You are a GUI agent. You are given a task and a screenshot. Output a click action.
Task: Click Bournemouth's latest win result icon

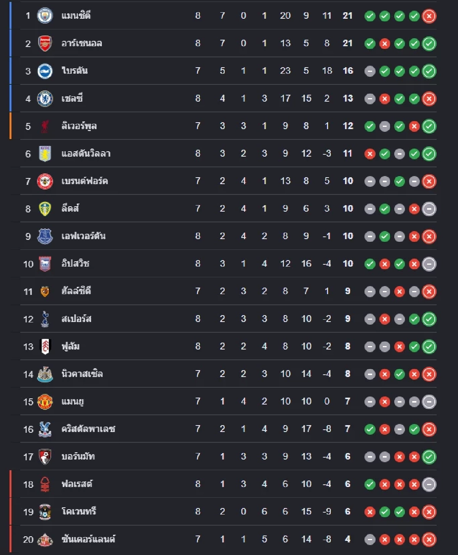click(x=429, y=457)
